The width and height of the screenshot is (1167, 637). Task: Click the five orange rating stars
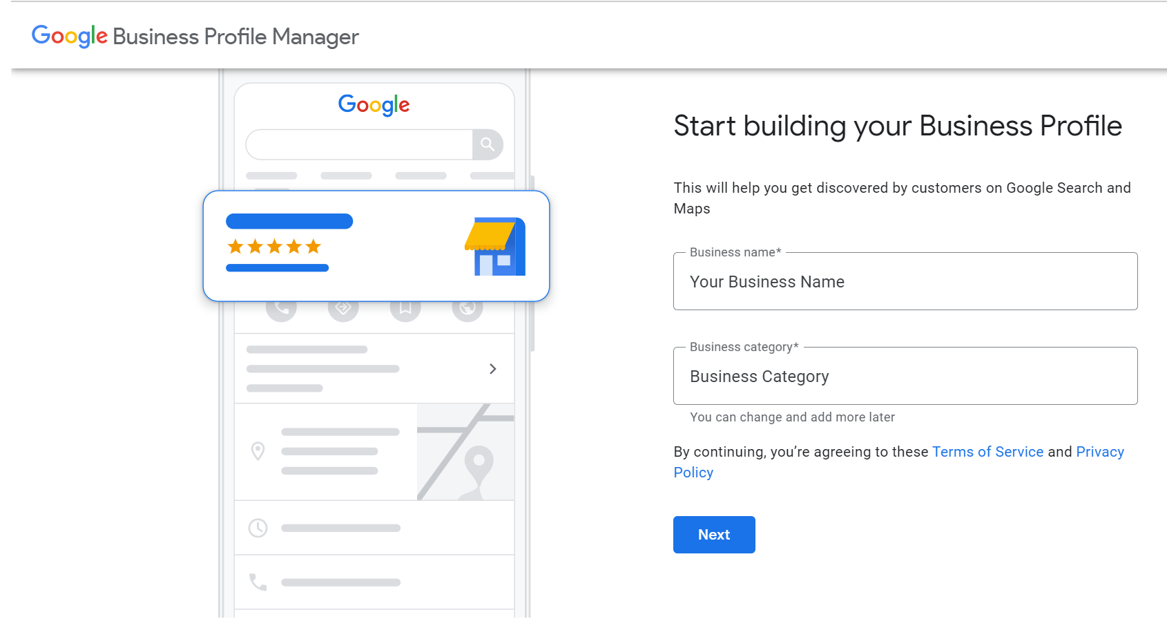point(274,247)
